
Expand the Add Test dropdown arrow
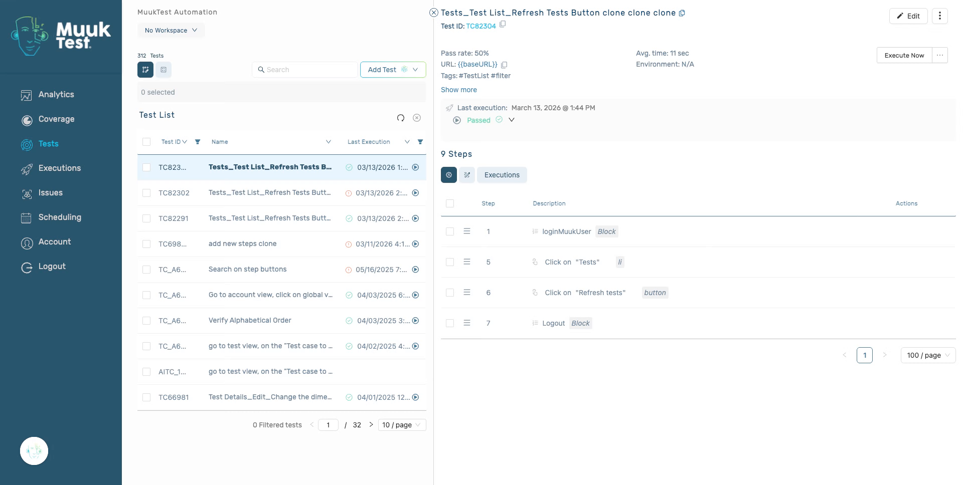(x=415, y=70)
